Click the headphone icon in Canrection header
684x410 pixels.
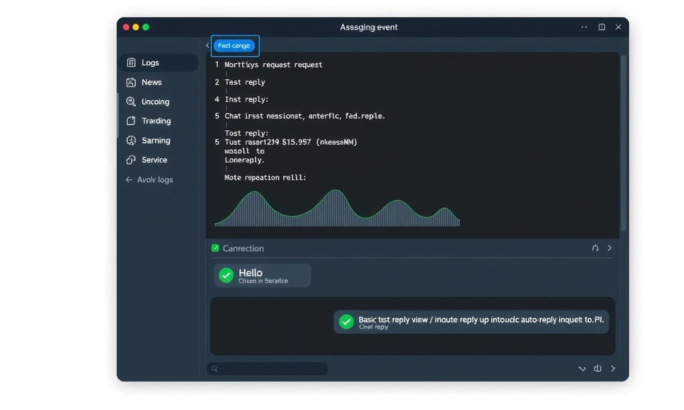tap(596, 248)
